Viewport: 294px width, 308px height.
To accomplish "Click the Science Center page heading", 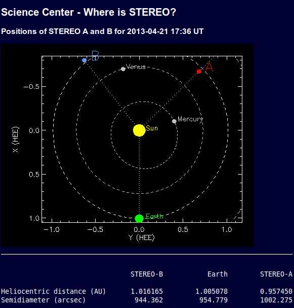I will (x=89, y=12).
